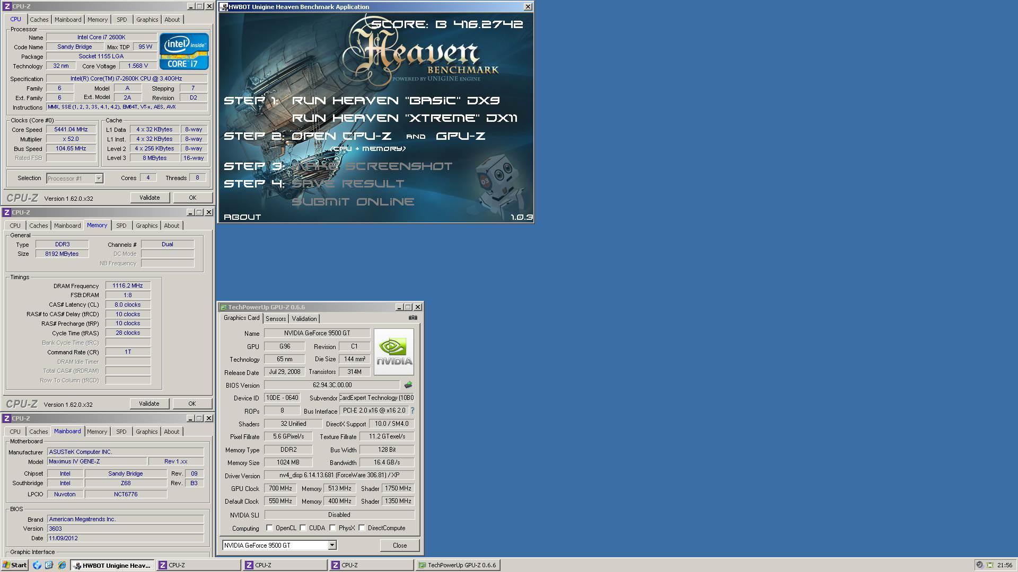Open Graphics tab in Memory CPU-Z window
This screenshot has width=1018, height=572.
[x=146, y=226]
